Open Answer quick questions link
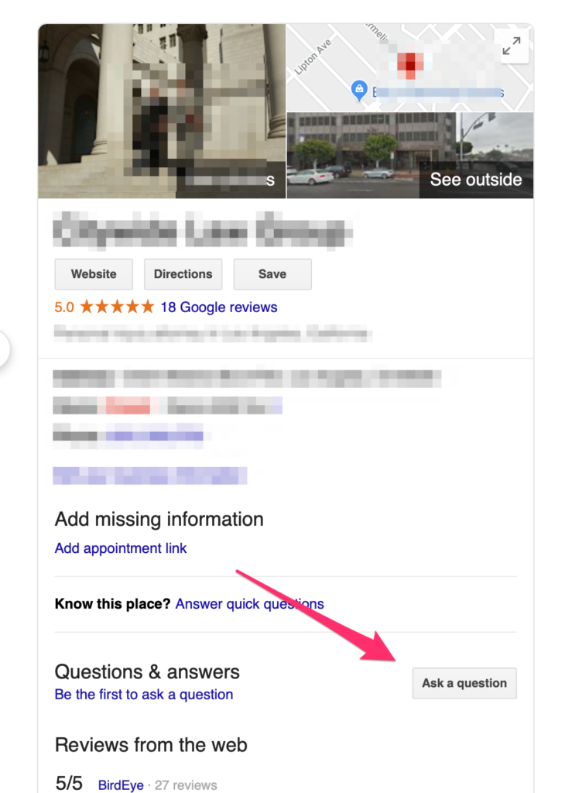565x793 pixels. (x=250, y=604)
